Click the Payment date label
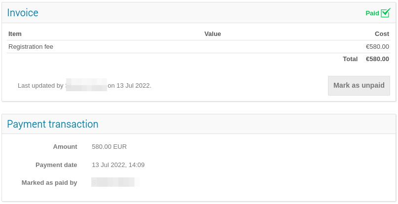The height and width of the screenshot is (204, 398). point(56,165)
